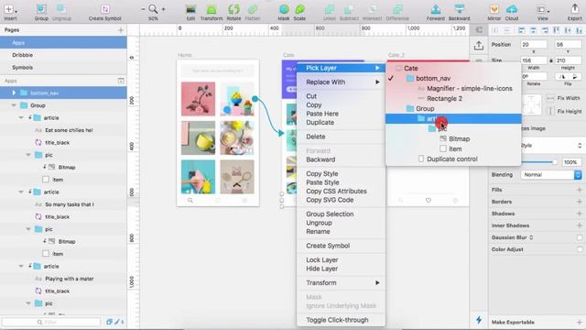Open the Insert tool menu
Image resolution: width=586 pixels, height=330 pixels.
pyautogui.click(x=10, y=12)
